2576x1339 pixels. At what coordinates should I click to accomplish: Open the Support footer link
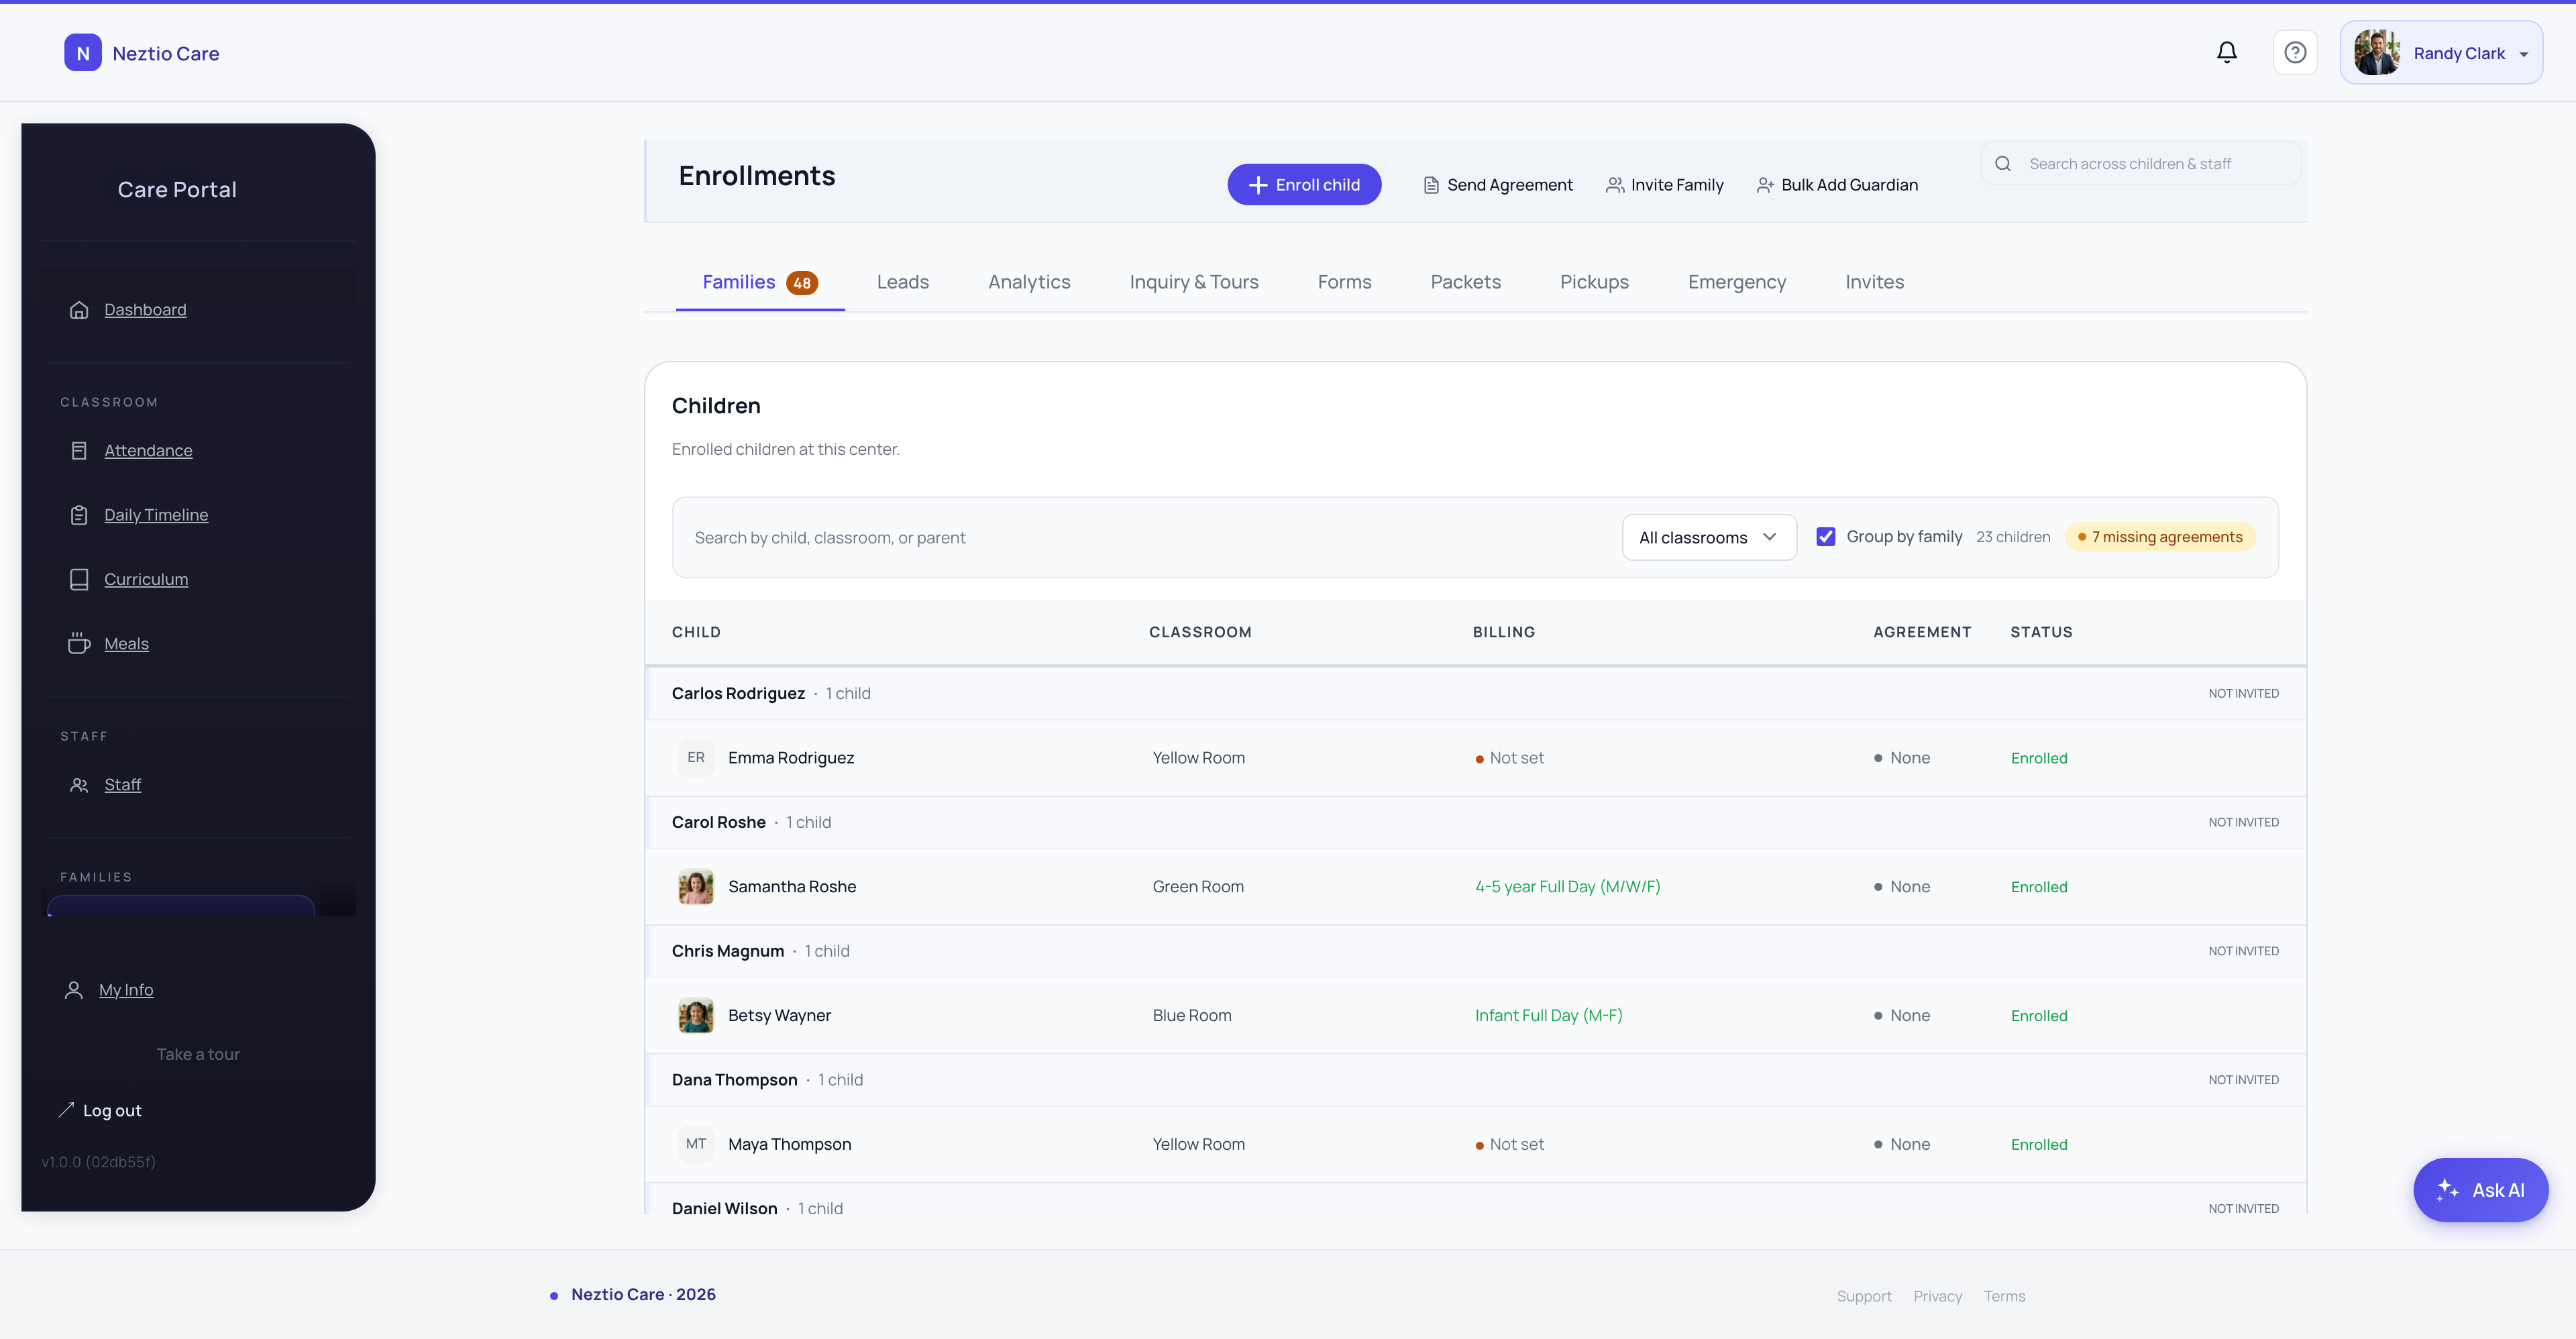[x=1864, y=1296]
